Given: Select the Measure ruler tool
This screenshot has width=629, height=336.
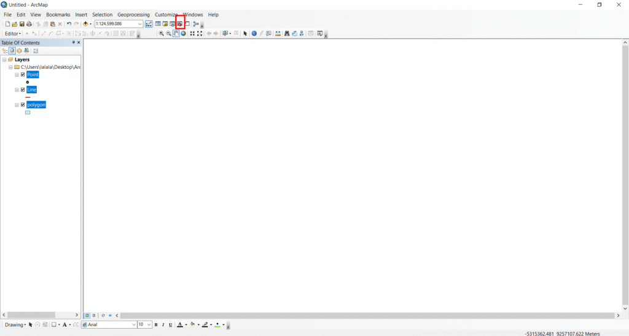Looking at the screenshot, I should pos(278,34).
